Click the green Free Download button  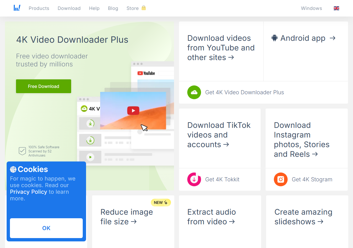point(44,86)
